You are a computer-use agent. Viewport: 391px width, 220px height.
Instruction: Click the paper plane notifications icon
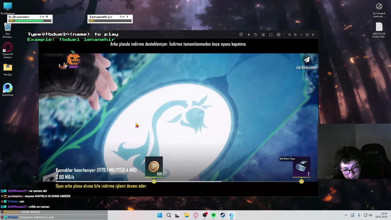click(306, 60)
